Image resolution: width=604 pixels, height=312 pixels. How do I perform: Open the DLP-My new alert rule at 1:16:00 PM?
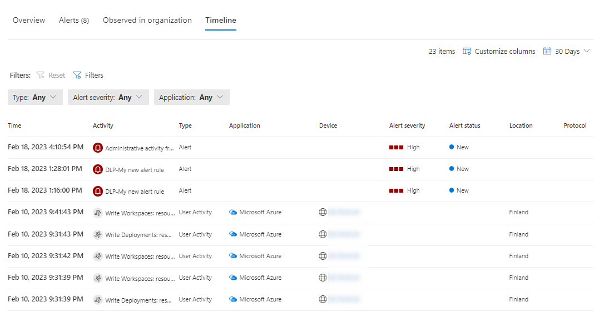(x=135, y=192)
